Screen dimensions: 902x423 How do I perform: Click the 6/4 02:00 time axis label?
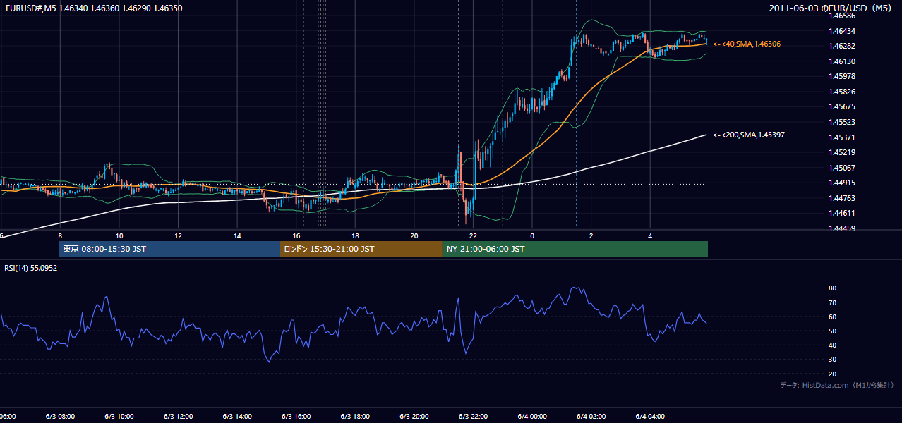coord(591,416)
